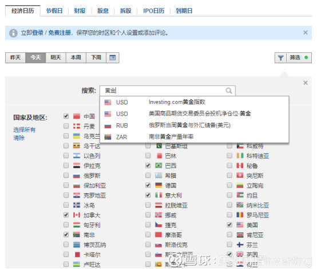The height and width of the screenshot is (269, 317).
Task: Click into the 搜索 input field
Action: (168, 91)
